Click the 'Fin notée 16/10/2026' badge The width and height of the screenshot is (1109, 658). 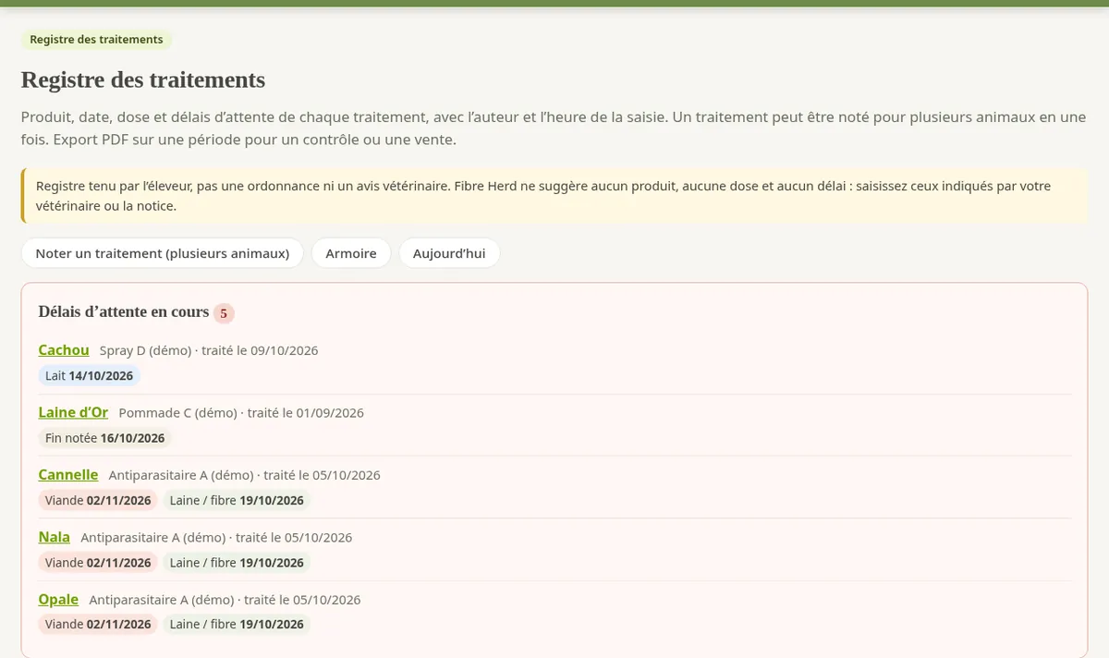tap(105, 438)
